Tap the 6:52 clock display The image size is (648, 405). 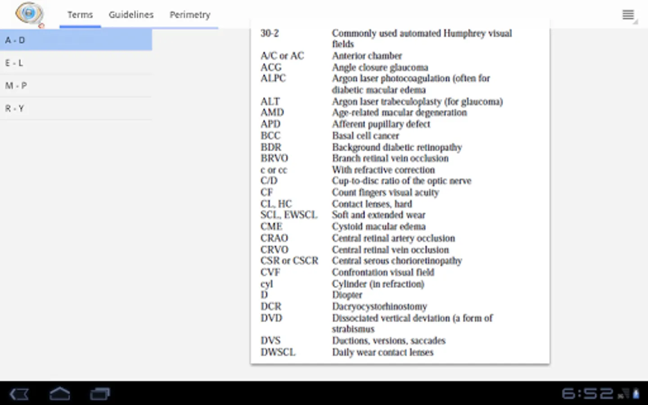click(587, 394)
